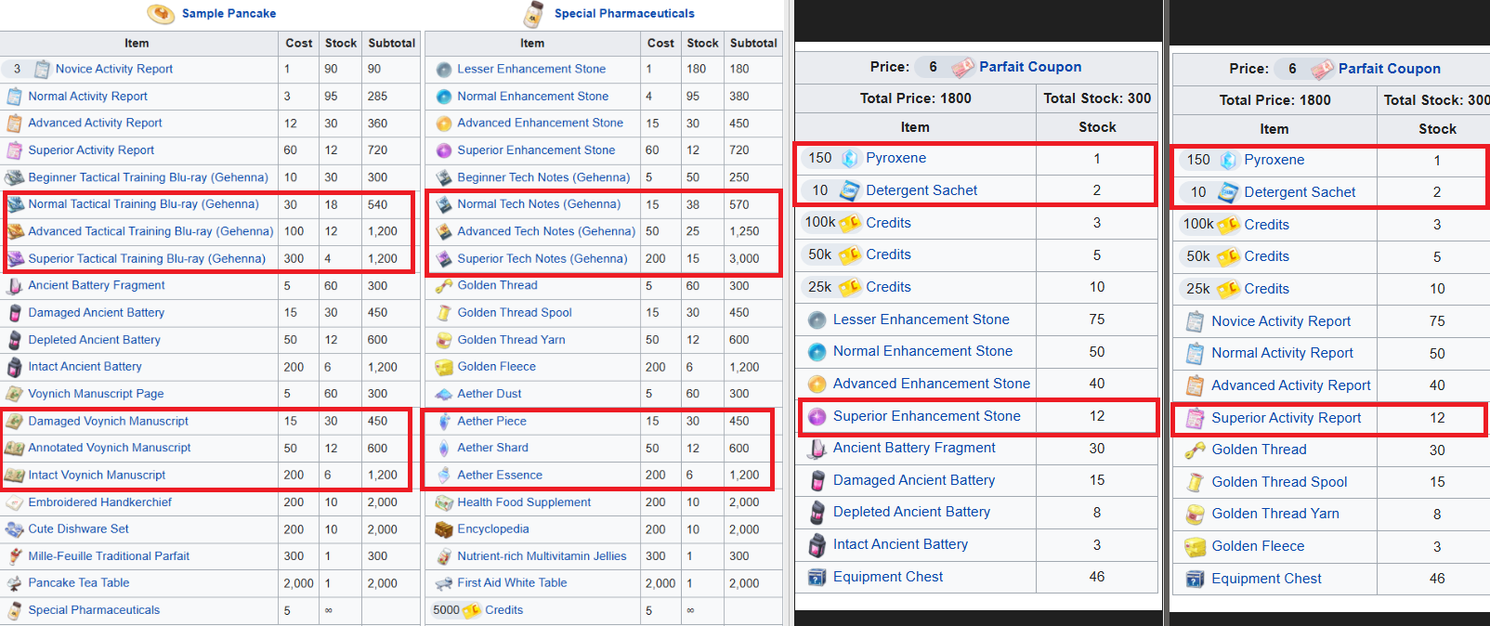
Task: Click the Superior Tactical Training Blu-ray icon
Action: point(15,259)
